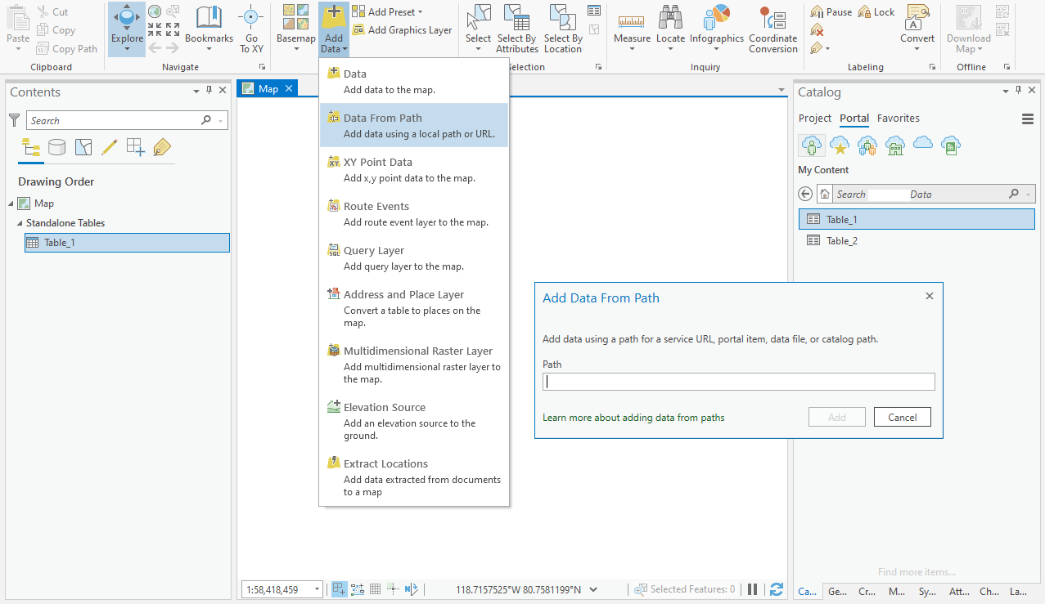Click the Cancel button in Add Data From Path
Screen dimensions: 1045x604
902,417
